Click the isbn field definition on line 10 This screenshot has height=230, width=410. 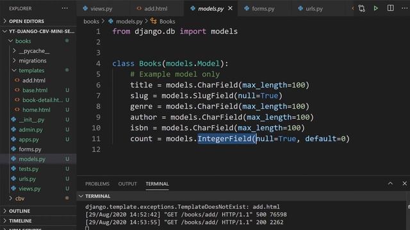pos(217,128)
